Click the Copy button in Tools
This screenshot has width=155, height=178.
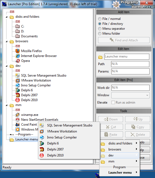[x=138, y=127]
